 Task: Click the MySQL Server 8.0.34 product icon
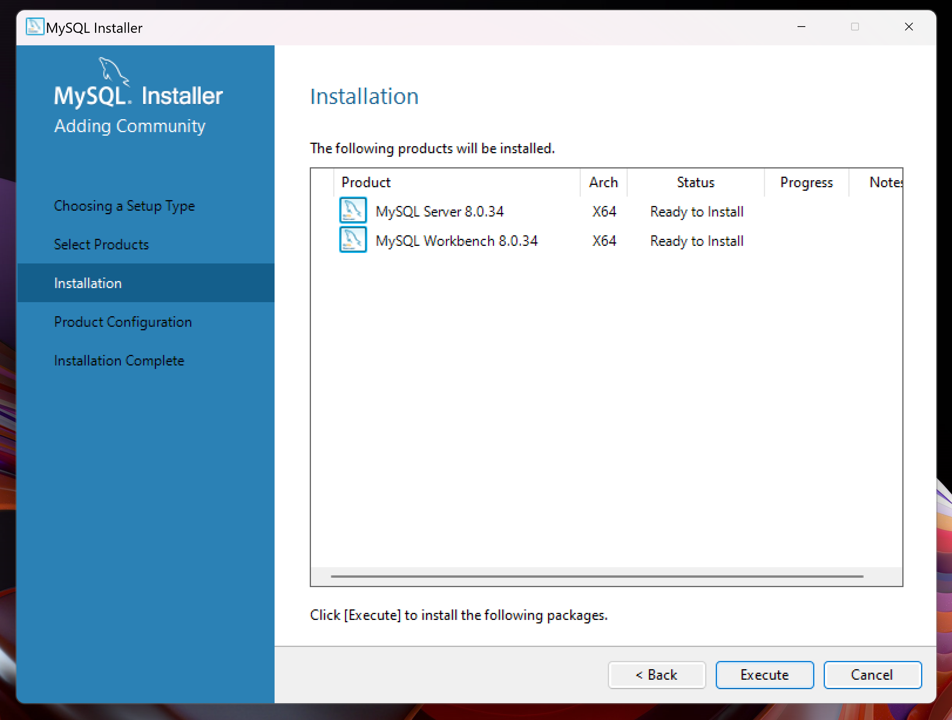point(352,210)
